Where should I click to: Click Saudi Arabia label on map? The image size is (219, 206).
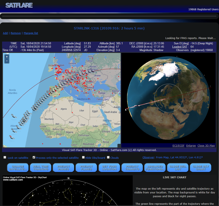[x=110, y=112]
